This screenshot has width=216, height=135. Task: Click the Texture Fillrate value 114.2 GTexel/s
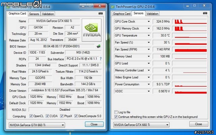tap(88, 71)
